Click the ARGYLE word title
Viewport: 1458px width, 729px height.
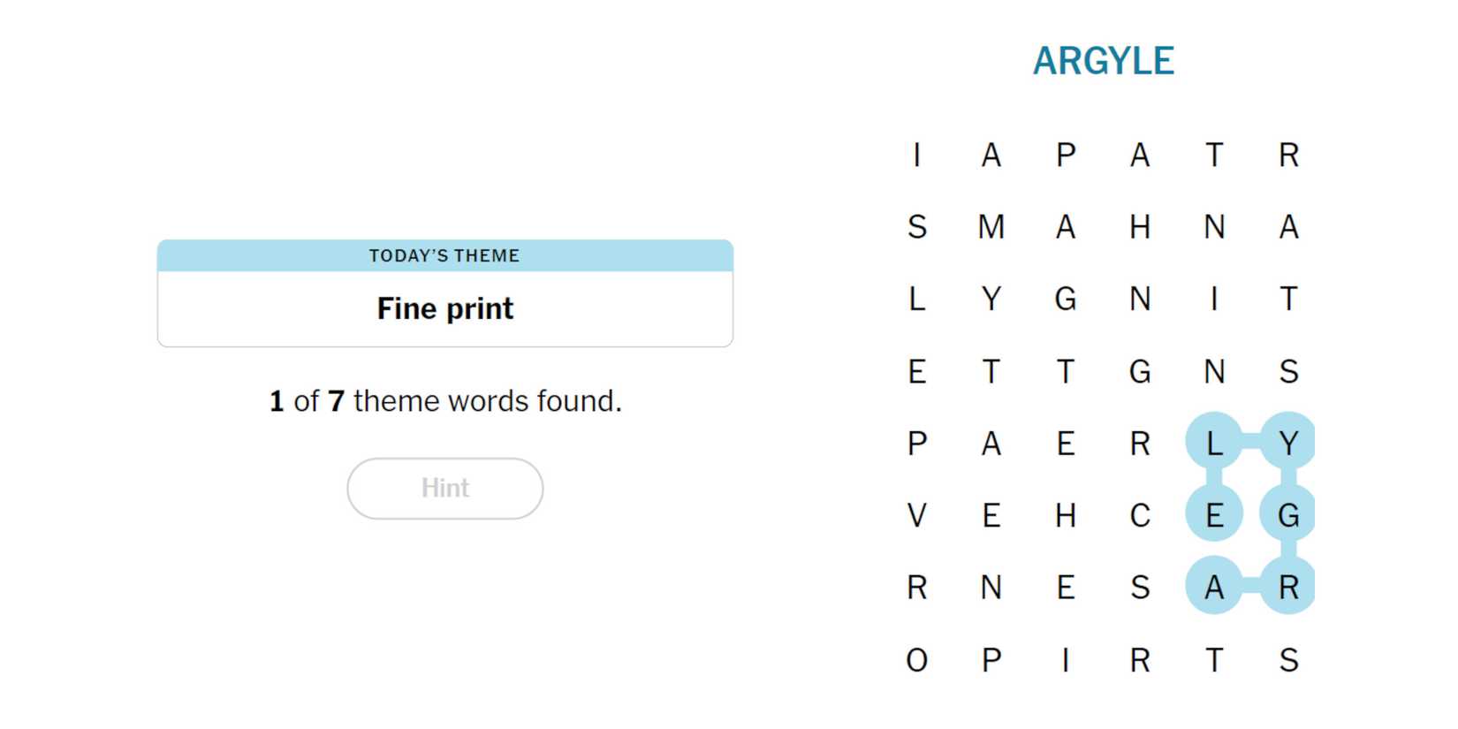click(1103, 61)
